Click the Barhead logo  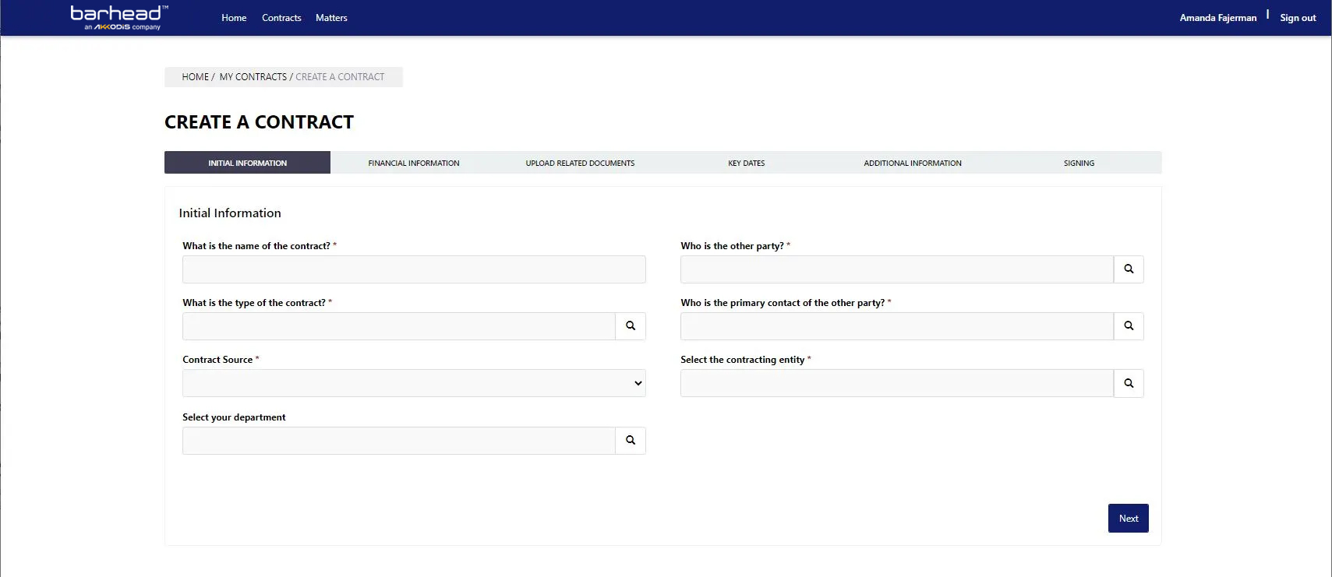118,17
